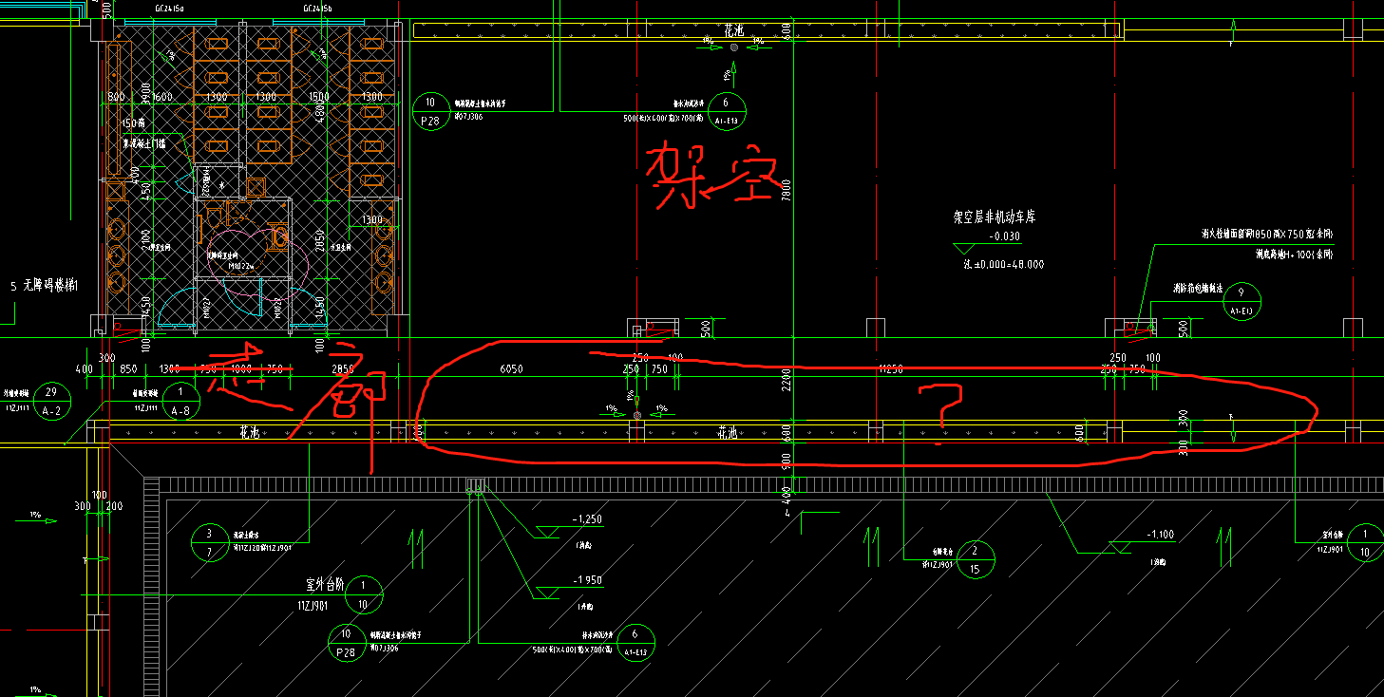The height and width of the screenshot is (697, 1384).
Task: Click the '11250' dimension text
Action: 891,368
